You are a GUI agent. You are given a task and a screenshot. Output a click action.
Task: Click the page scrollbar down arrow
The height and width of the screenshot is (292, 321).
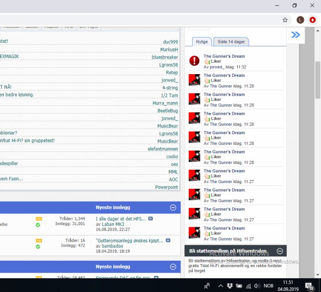pos(318,274)
